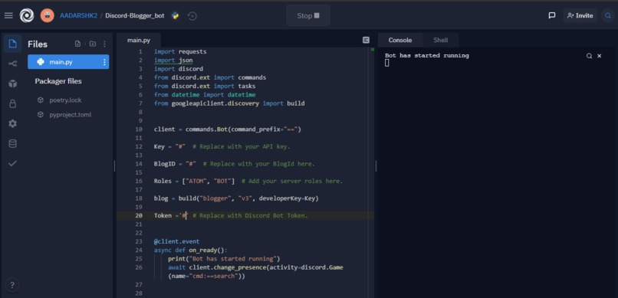Click the print("Bot has started running") line
618x298 pixels.
pyautogui.click(x=224, y=259)
